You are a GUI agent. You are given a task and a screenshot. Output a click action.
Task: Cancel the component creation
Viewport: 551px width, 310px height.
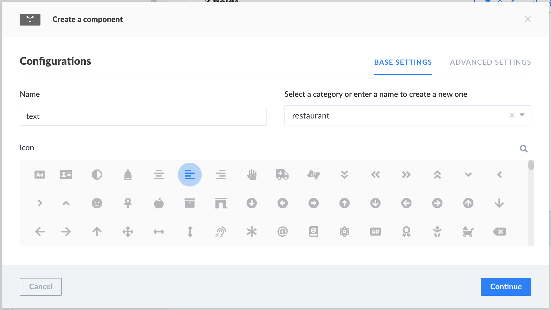click(x=40, y=287)
